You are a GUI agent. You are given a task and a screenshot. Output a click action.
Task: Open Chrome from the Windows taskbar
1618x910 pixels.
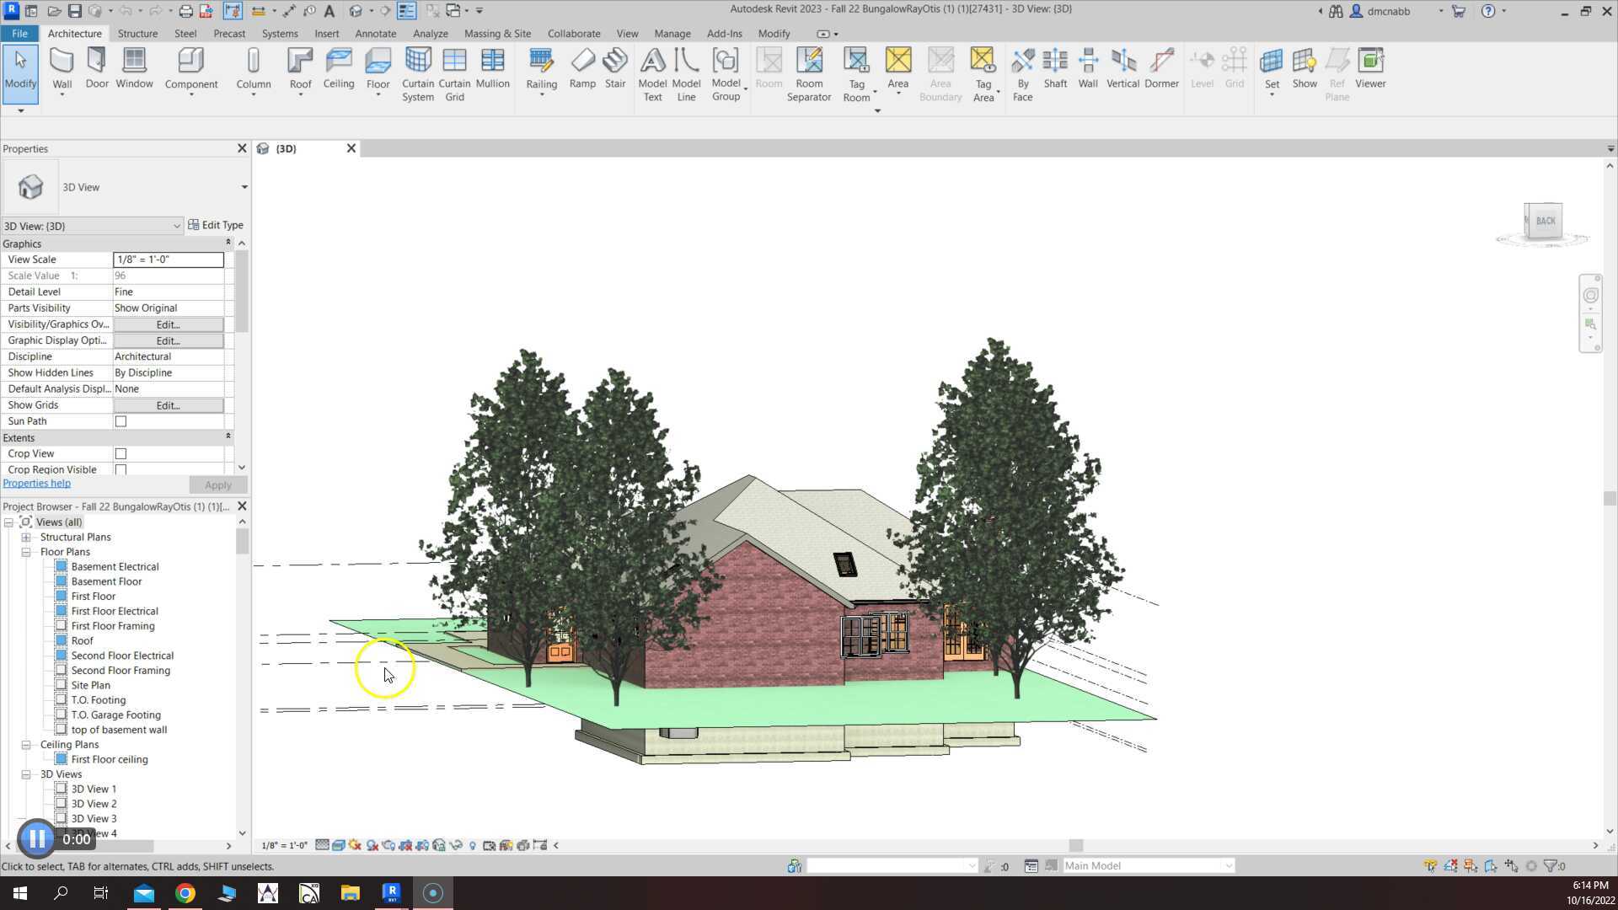coord(185,893)
